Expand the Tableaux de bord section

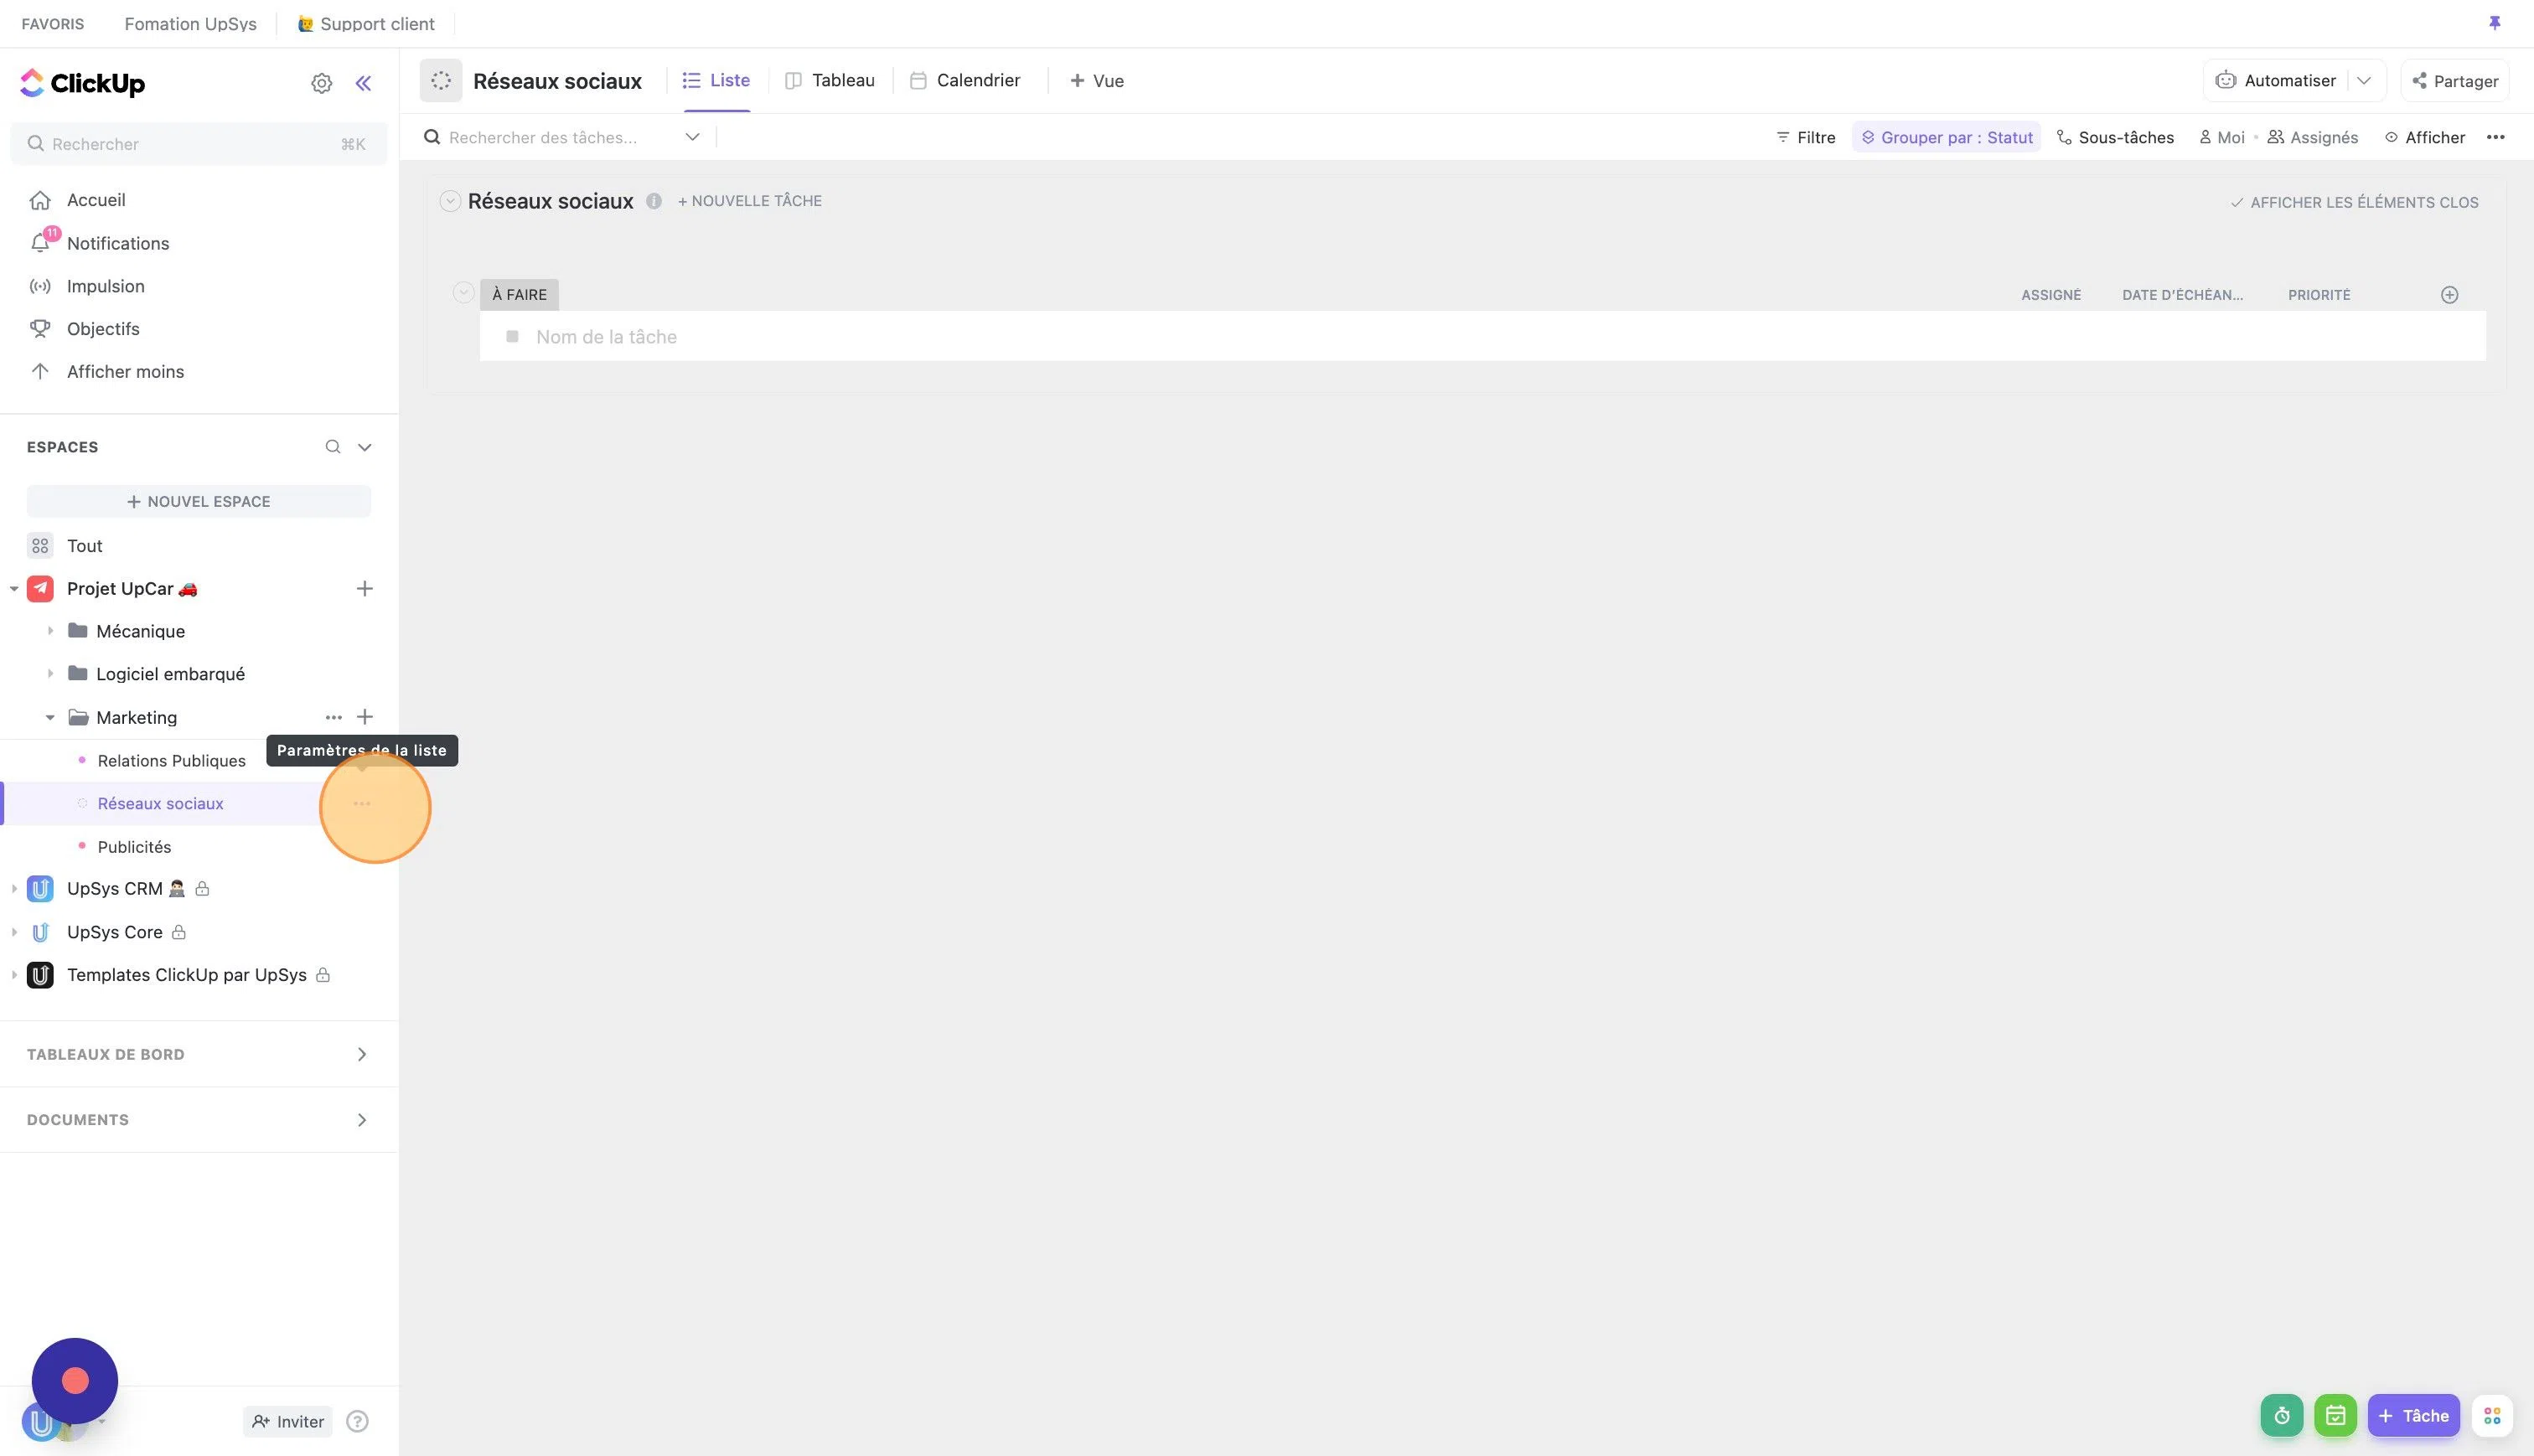(x=362, y=1054)
